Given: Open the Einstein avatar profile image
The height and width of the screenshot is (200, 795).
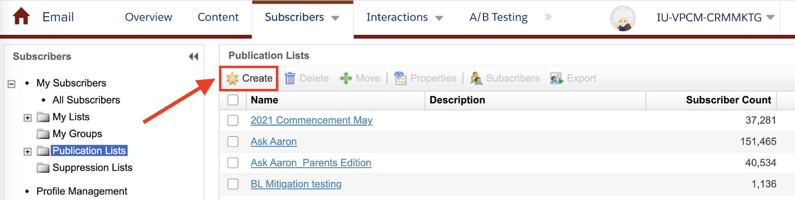Looking at the screenshot, I should point(623,18).
